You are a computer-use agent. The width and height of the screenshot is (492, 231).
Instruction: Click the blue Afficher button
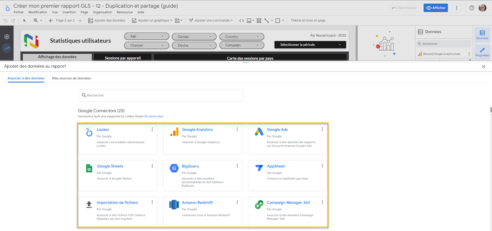click(x=436, y=8)
